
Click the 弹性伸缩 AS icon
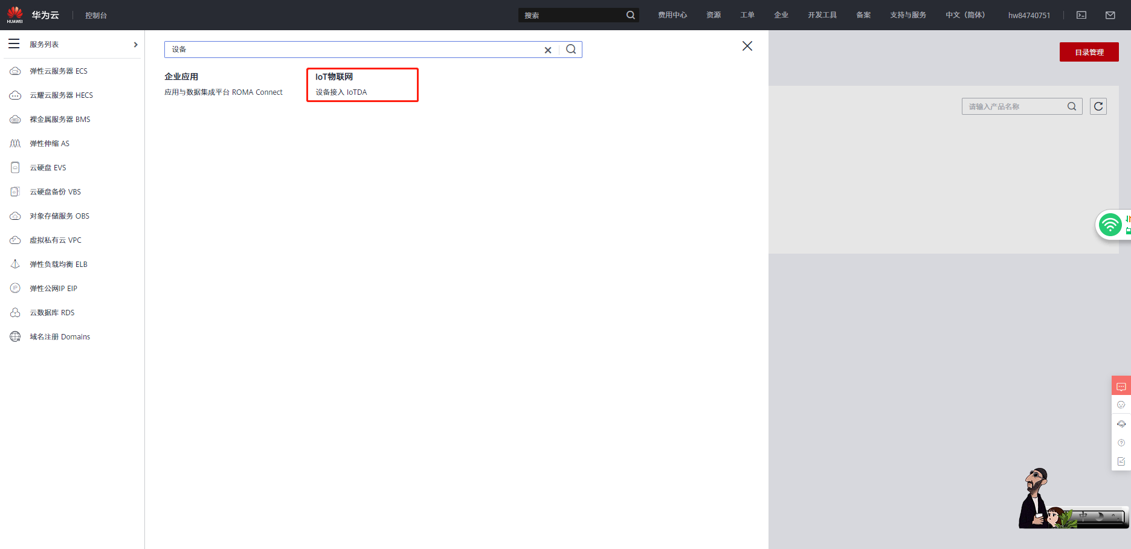click(x=15, y=144)
